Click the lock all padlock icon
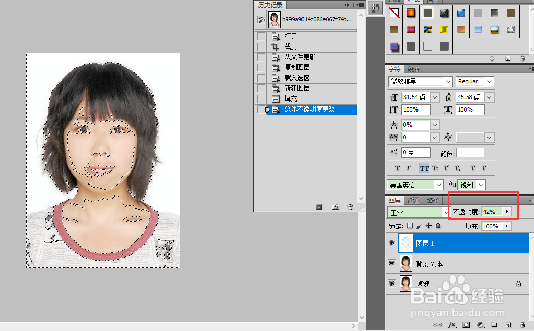Viewport: 534px width, 331px height. [x=438, y=226]
